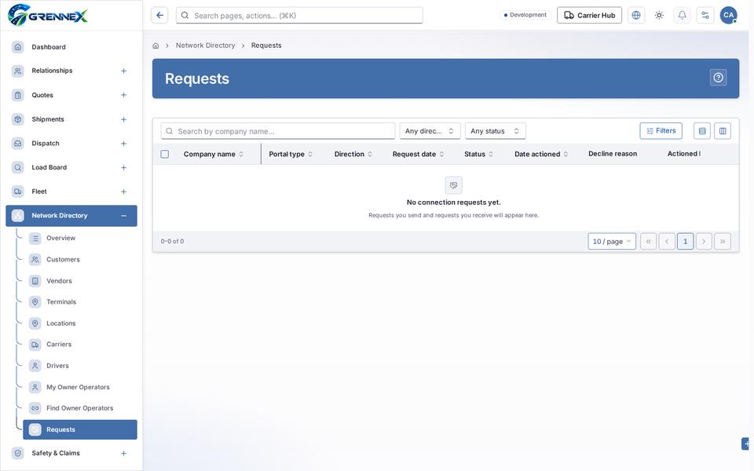Click the Filters button

point(661,131)
